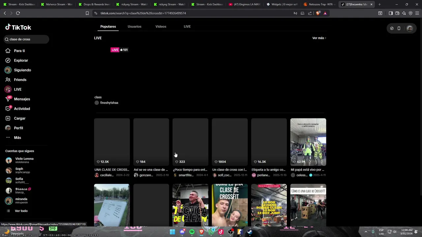
Task: Click Ver más for LIVE results
Action: [x=319, y=38]
